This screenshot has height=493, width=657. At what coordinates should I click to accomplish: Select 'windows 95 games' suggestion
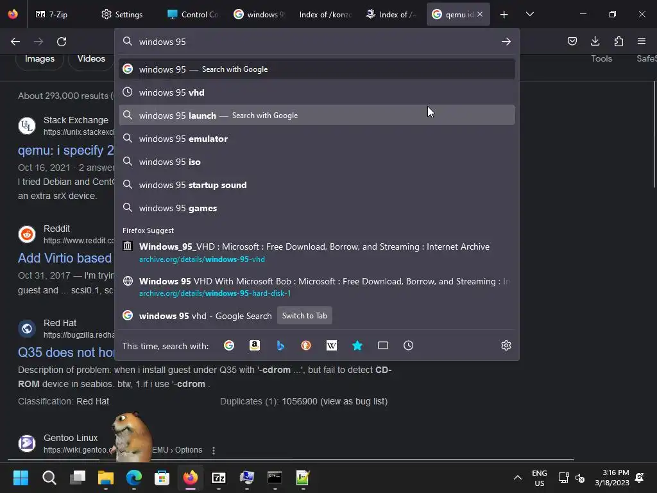(317, 208)
